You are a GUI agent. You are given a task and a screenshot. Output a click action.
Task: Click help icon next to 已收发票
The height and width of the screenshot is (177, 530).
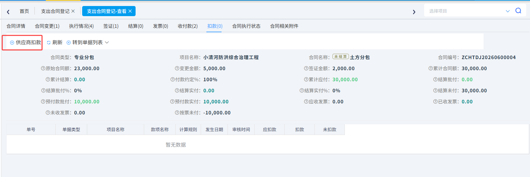435,102
